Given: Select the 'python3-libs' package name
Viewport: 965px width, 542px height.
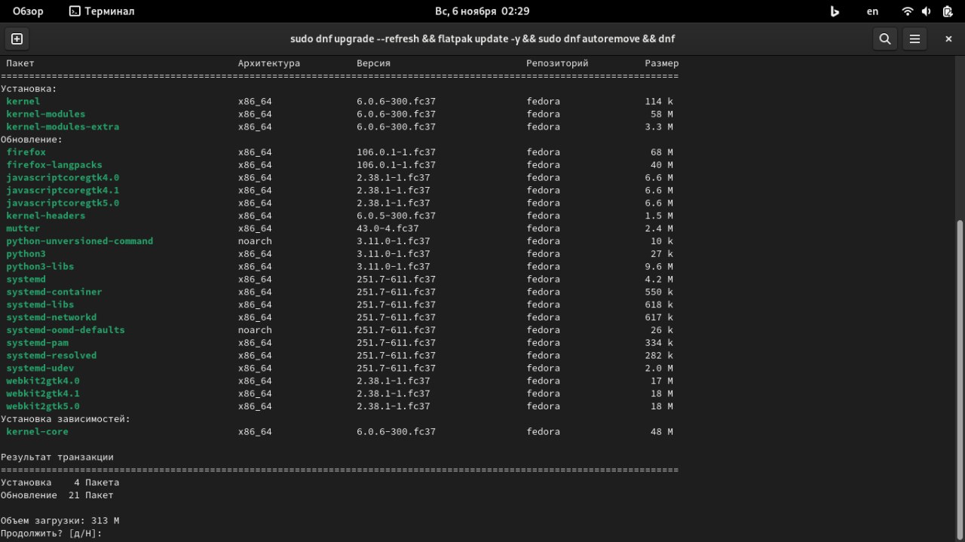Looking at the screenshot, I should tap(40, 267).
